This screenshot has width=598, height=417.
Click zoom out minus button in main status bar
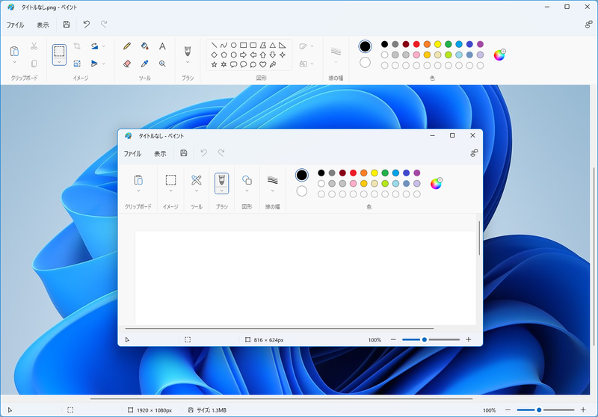tap(508, 410)
